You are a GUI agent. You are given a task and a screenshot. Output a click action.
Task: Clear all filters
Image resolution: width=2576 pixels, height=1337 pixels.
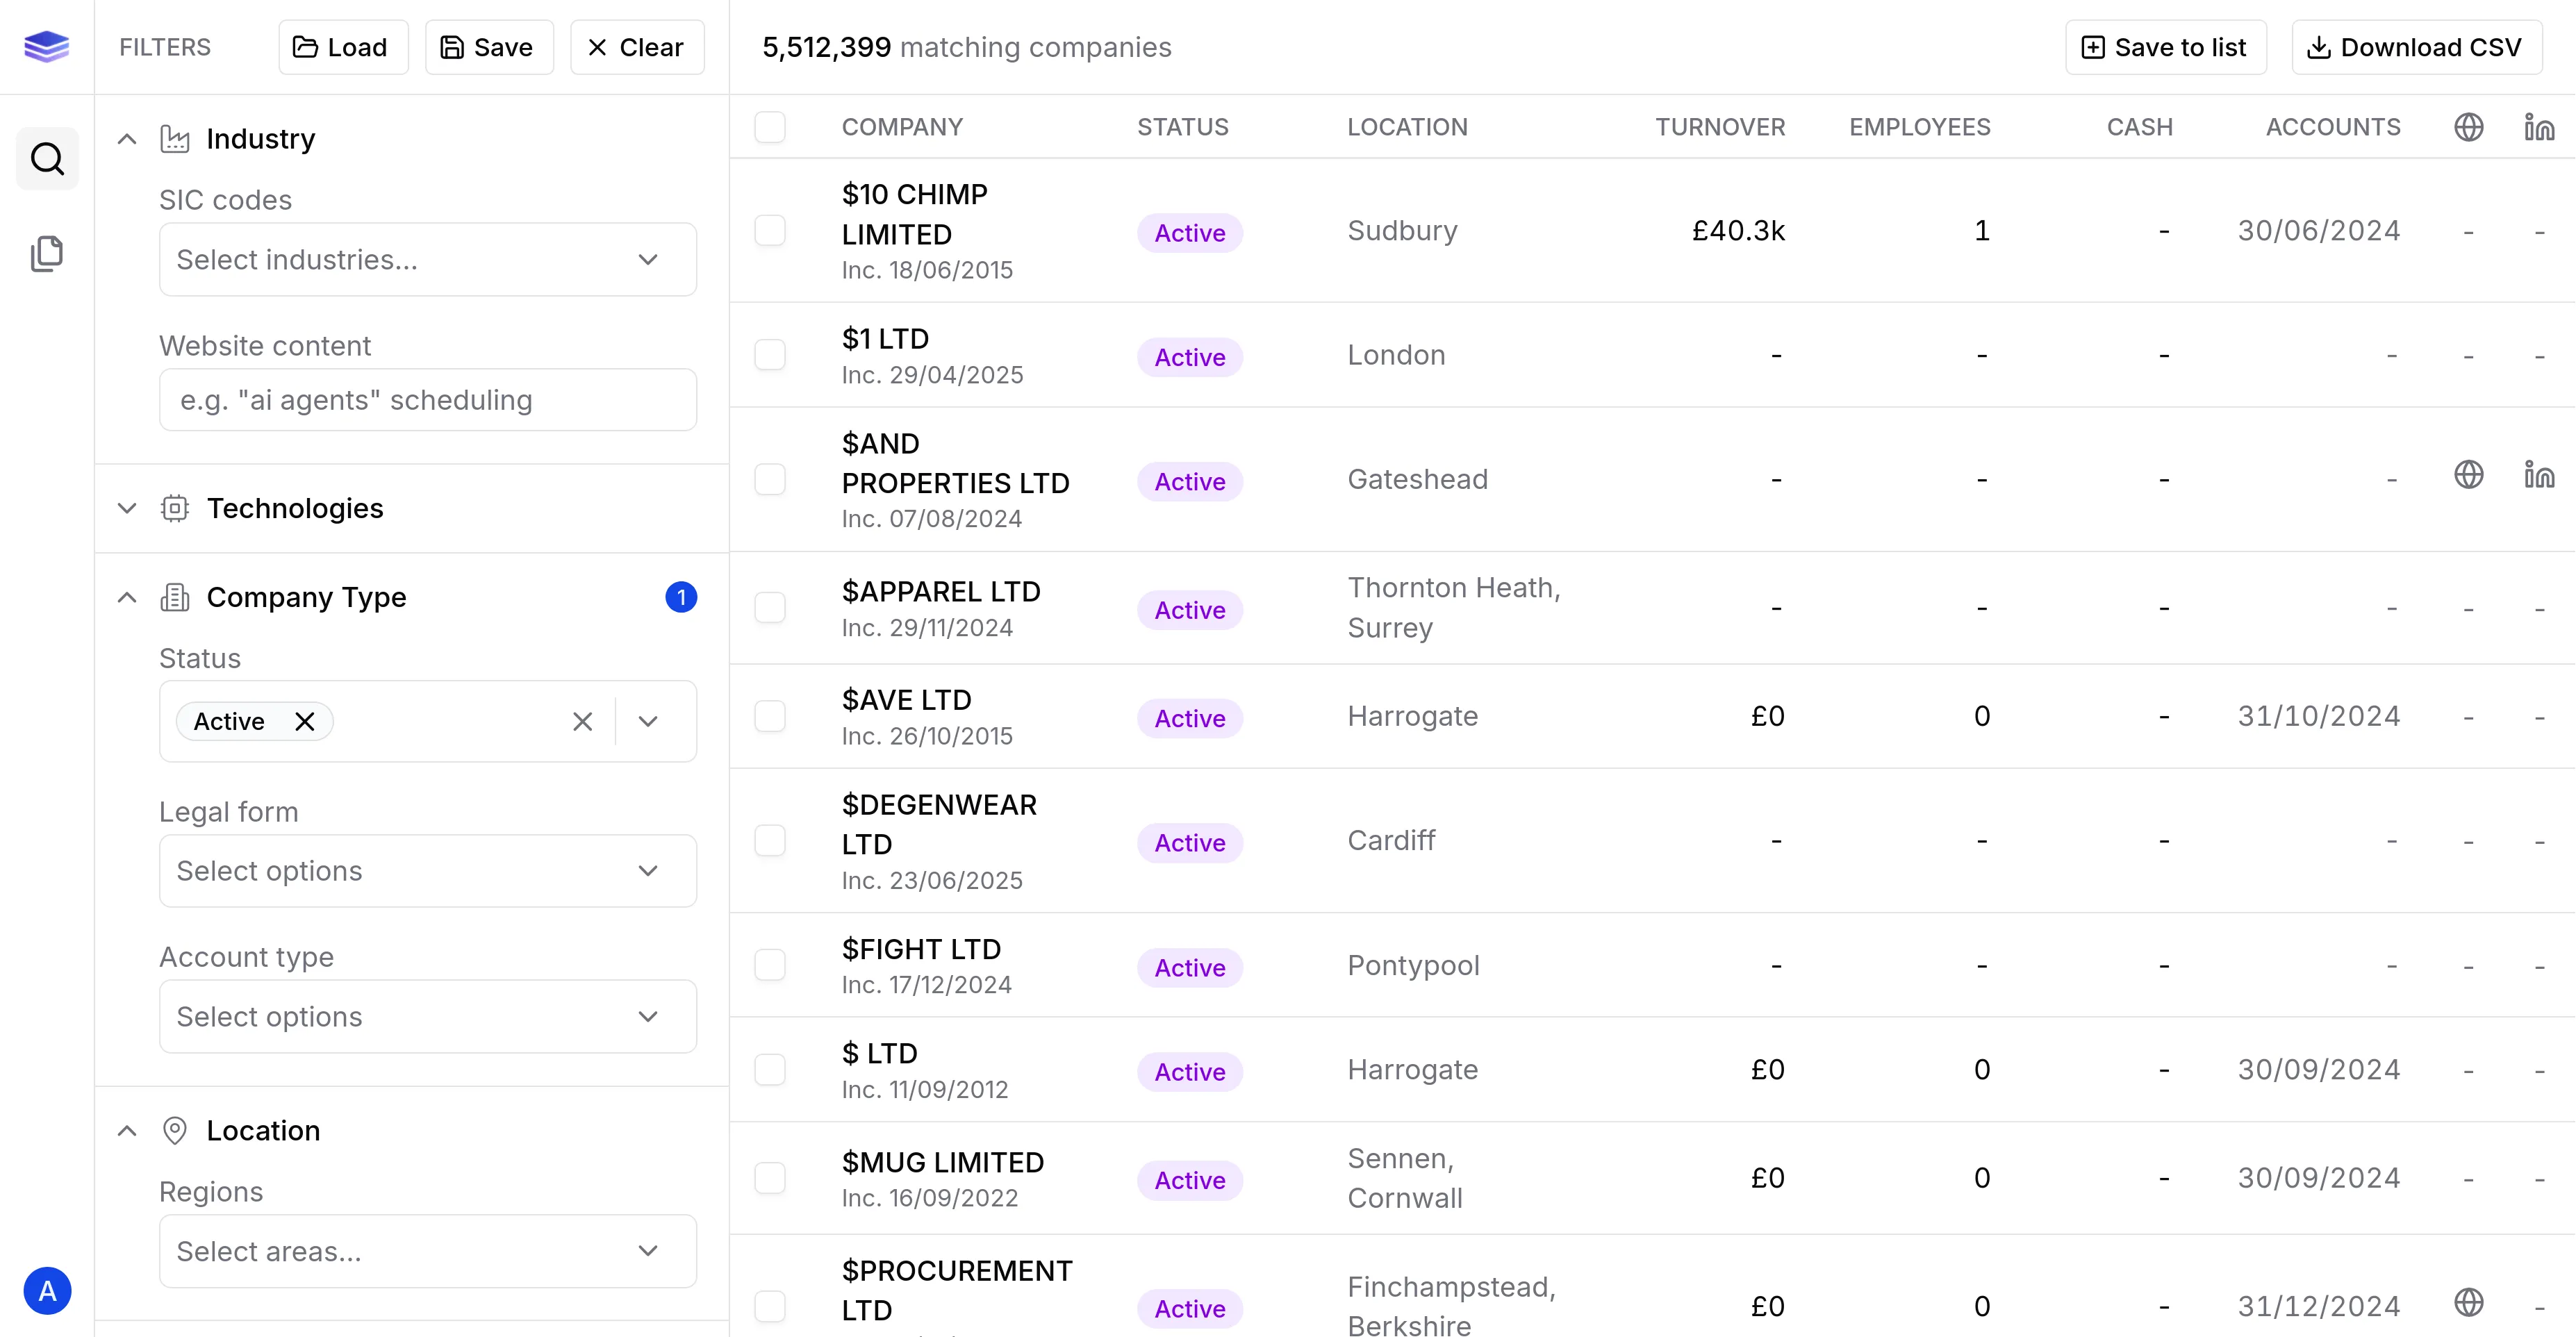tap(637, 47)
